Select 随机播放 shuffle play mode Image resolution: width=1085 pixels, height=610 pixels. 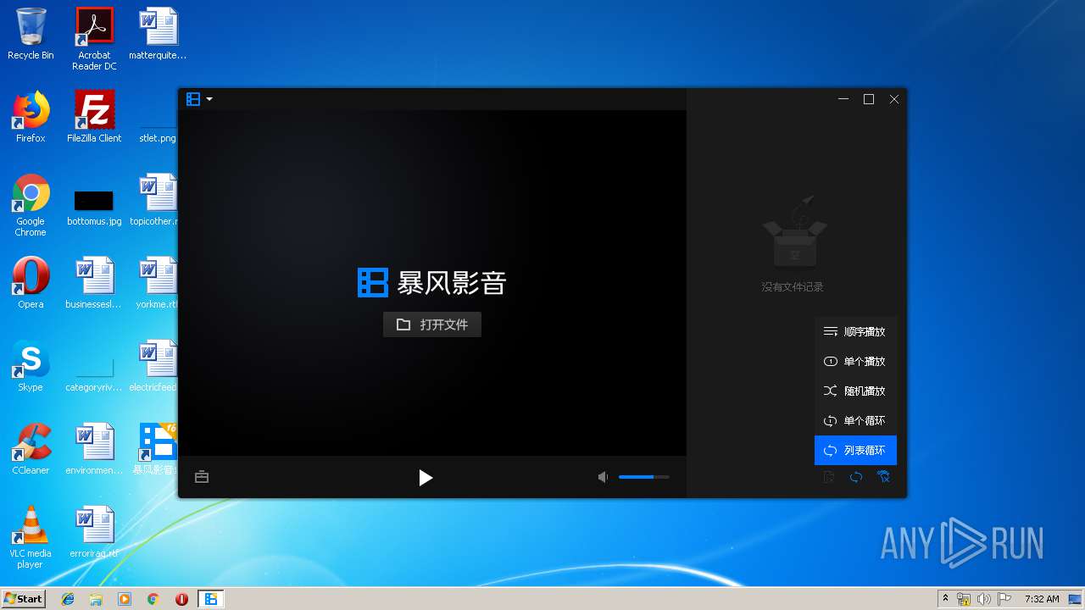coord(855,391)
